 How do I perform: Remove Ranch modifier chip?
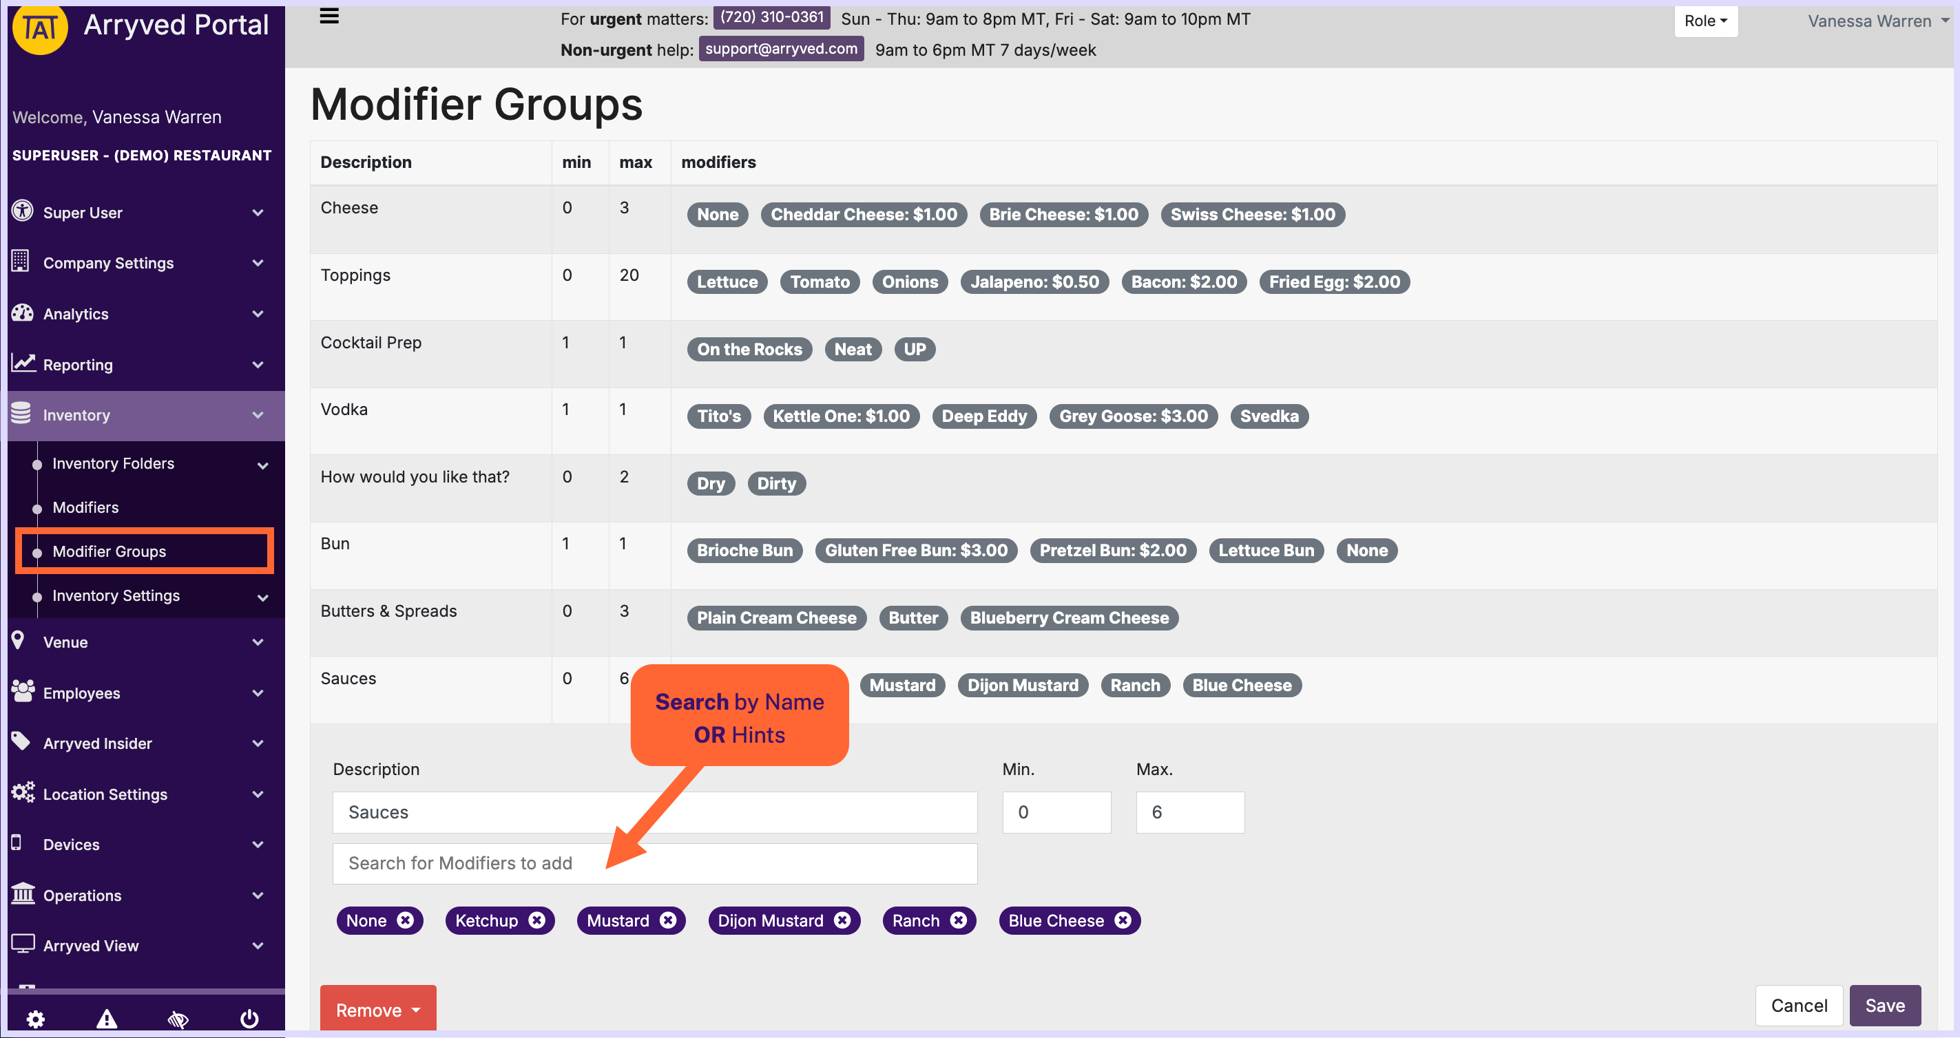pos(959,920)
